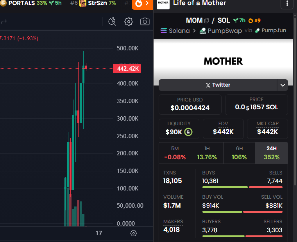Screen dimensions: 297x242
Task: Click the MOTHER banner image
Action: (x=223, y=62)
